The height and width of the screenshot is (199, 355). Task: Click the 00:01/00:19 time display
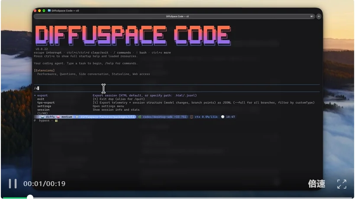44,183
